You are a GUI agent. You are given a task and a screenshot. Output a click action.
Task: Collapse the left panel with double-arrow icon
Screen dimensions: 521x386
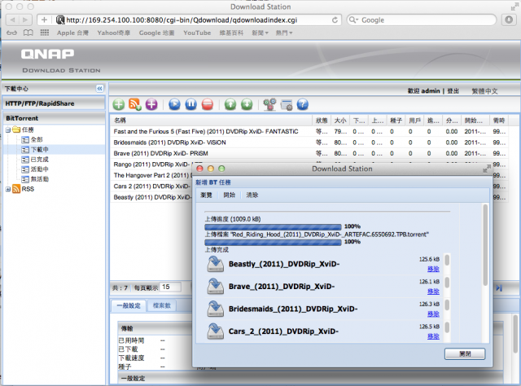pyautogui.click(x=99, y=89)
